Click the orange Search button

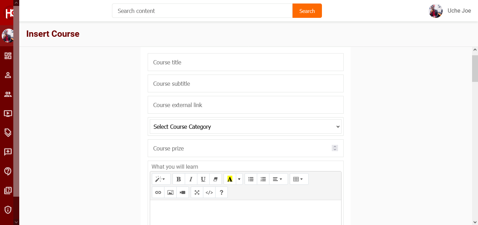(x=307, y=11)
